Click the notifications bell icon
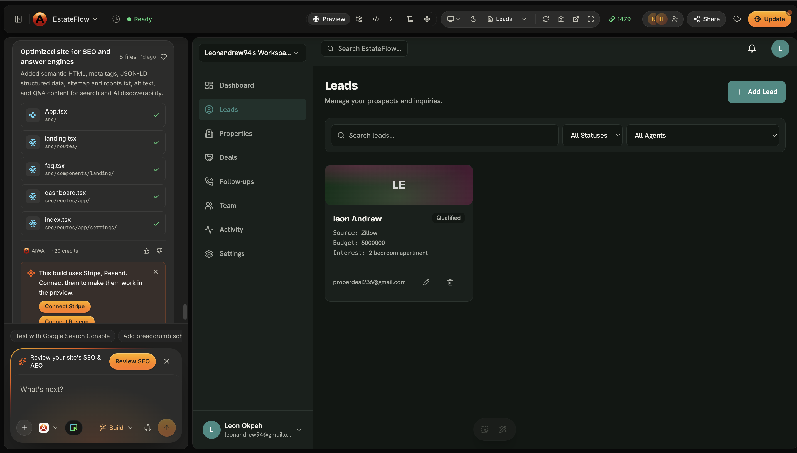 click(752, 48)
